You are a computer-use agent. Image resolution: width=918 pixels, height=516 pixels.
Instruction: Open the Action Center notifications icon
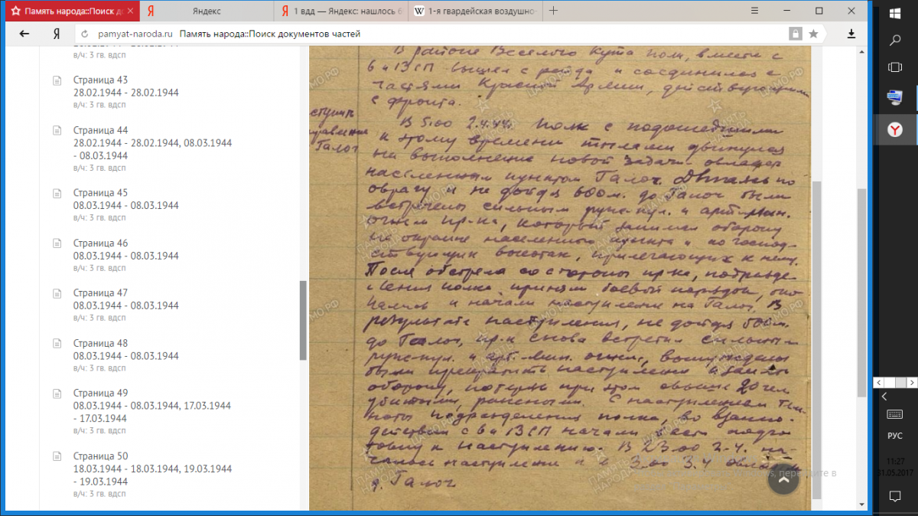point(895,496)
